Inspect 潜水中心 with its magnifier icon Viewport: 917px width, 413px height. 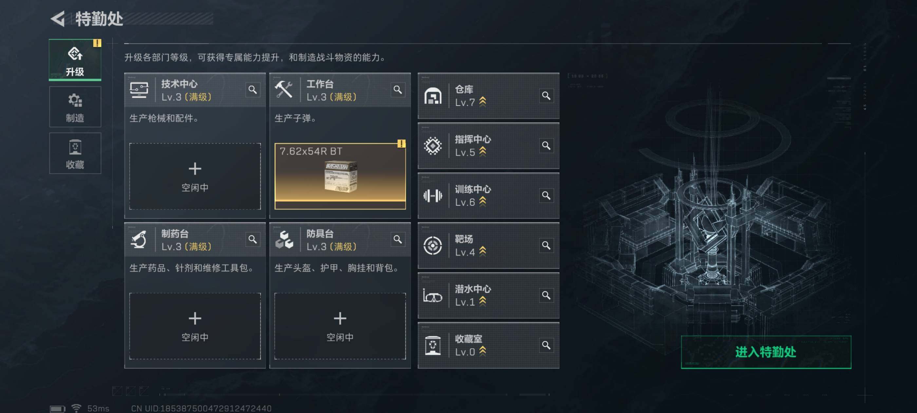click(x=546, y=295)
